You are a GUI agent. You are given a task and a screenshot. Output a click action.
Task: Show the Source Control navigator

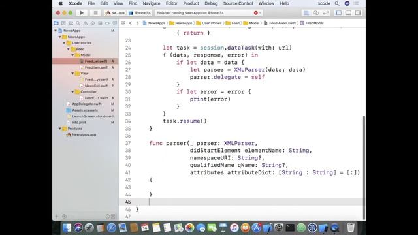point(63,23)
